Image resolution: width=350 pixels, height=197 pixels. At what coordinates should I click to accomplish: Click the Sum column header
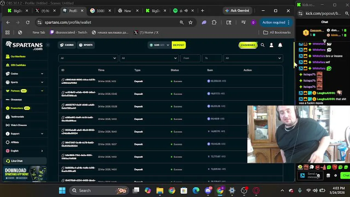pos(210,70)
